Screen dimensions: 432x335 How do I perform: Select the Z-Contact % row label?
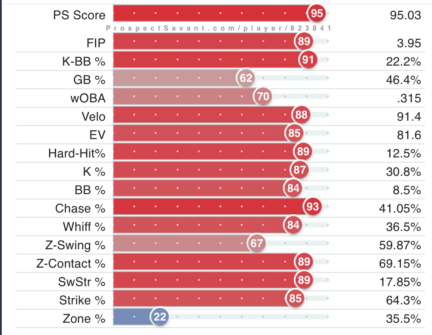click(x=71, y=264)
